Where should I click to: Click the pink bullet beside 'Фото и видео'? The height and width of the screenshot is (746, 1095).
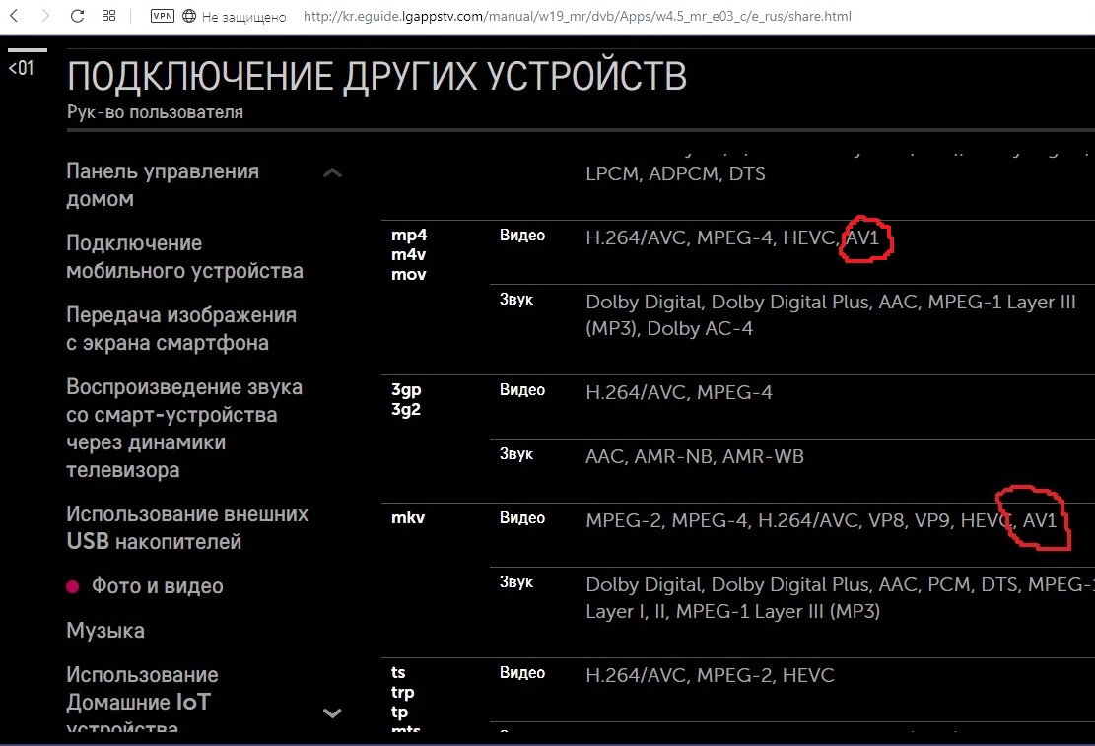(x=72, y=587)
